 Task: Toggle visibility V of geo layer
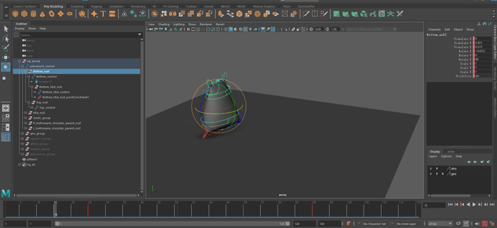[430, 174]
